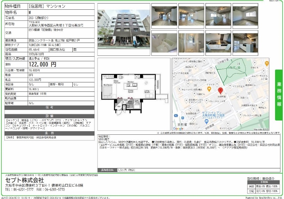
Task: Click the [住居用] マンション value
Action: (x=47, y=6)
